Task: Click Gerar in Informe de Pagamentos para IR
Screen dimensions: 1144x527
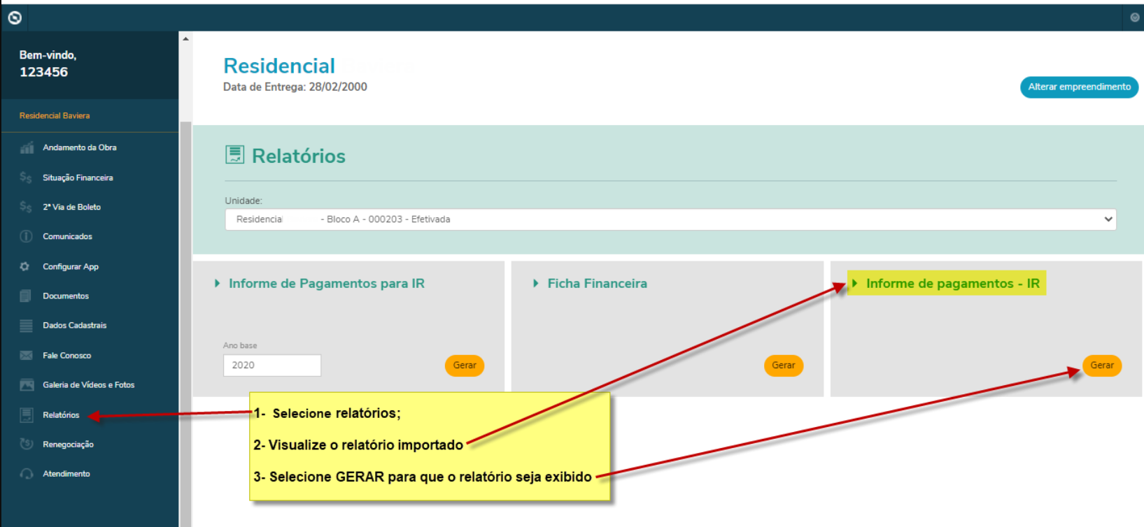Action: [x=465, y=365]
